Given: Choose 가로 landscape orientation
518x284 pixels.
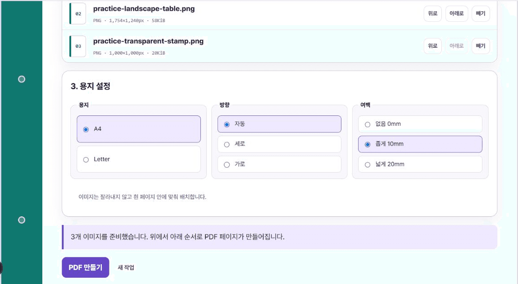Looking at the screenshot, I should (x=279, y=165).
